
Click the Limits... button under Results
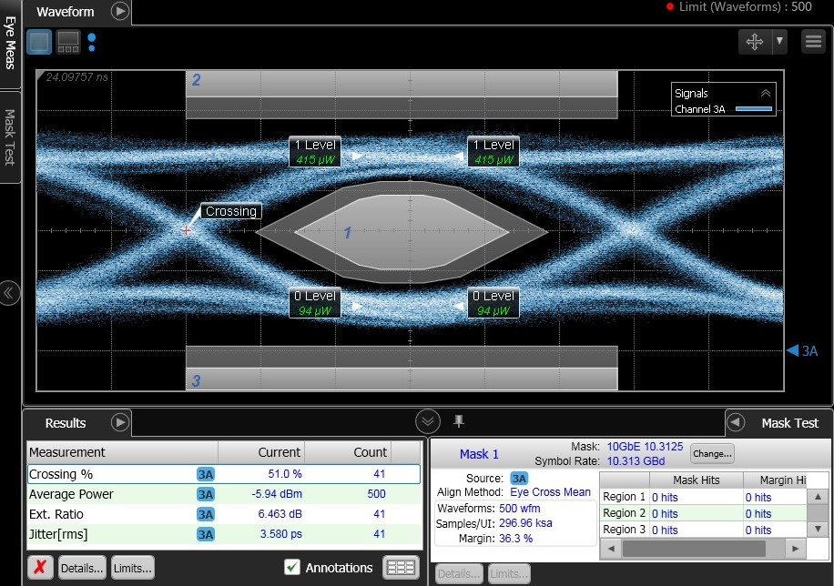132,568
